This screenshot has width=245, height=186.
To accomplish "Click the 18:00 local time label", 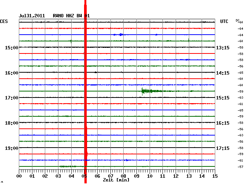I will point(12,123).
